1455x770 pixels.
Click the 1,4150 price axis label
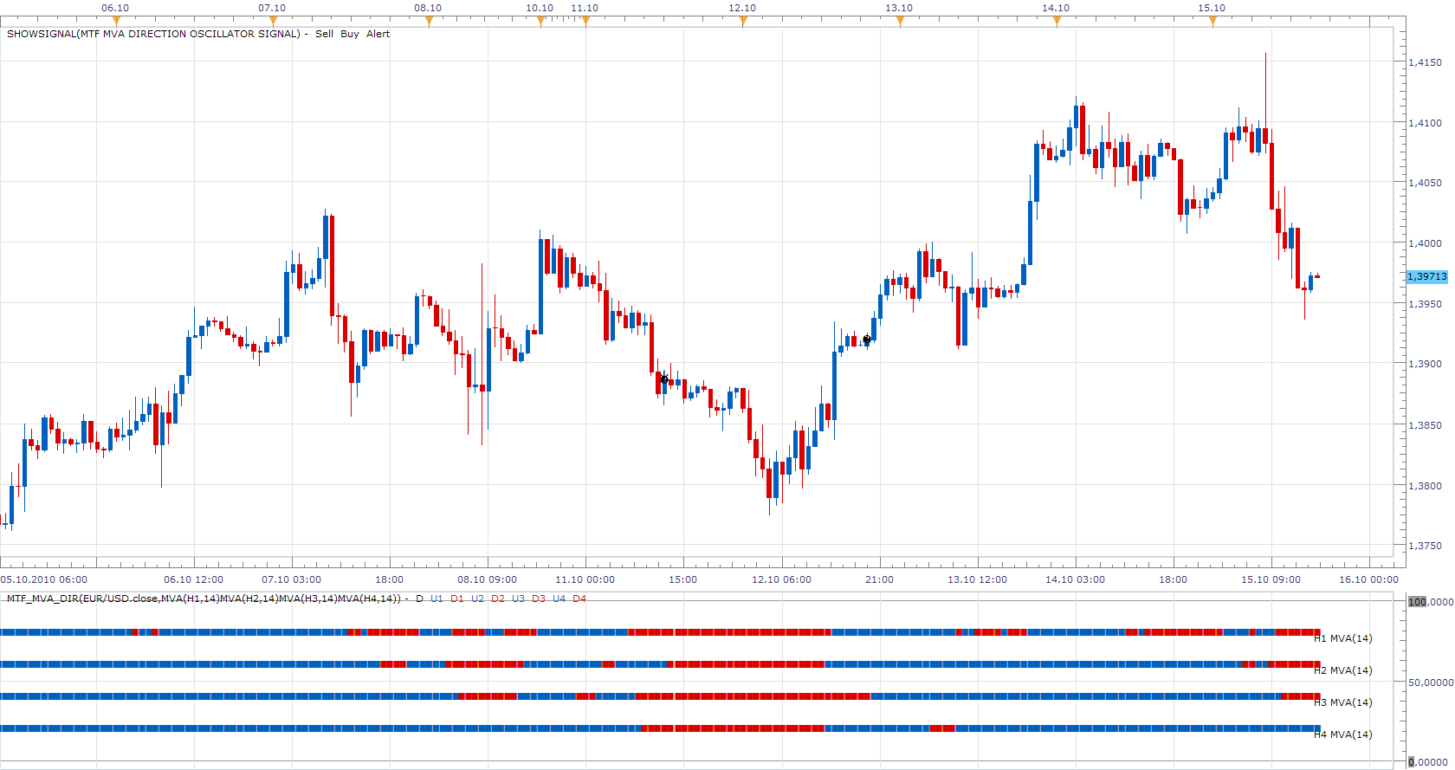1425,62
